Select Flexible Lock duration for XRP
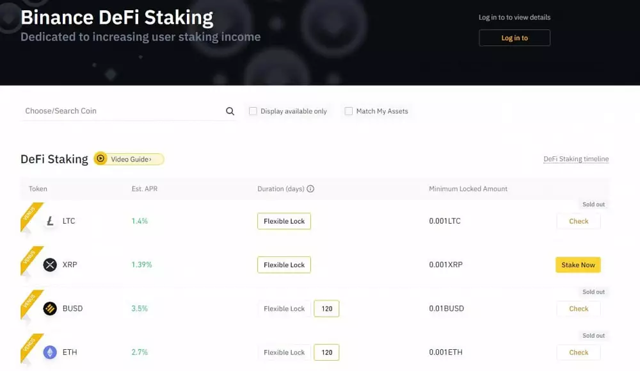This screenshot has width=640, height=371. 284,265
